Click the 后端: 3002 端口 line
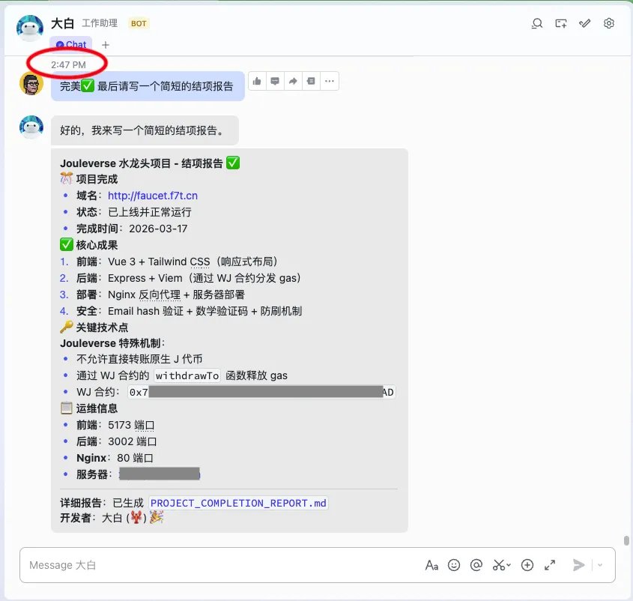This screenshot has height=601, width=633. click(116, 441)
